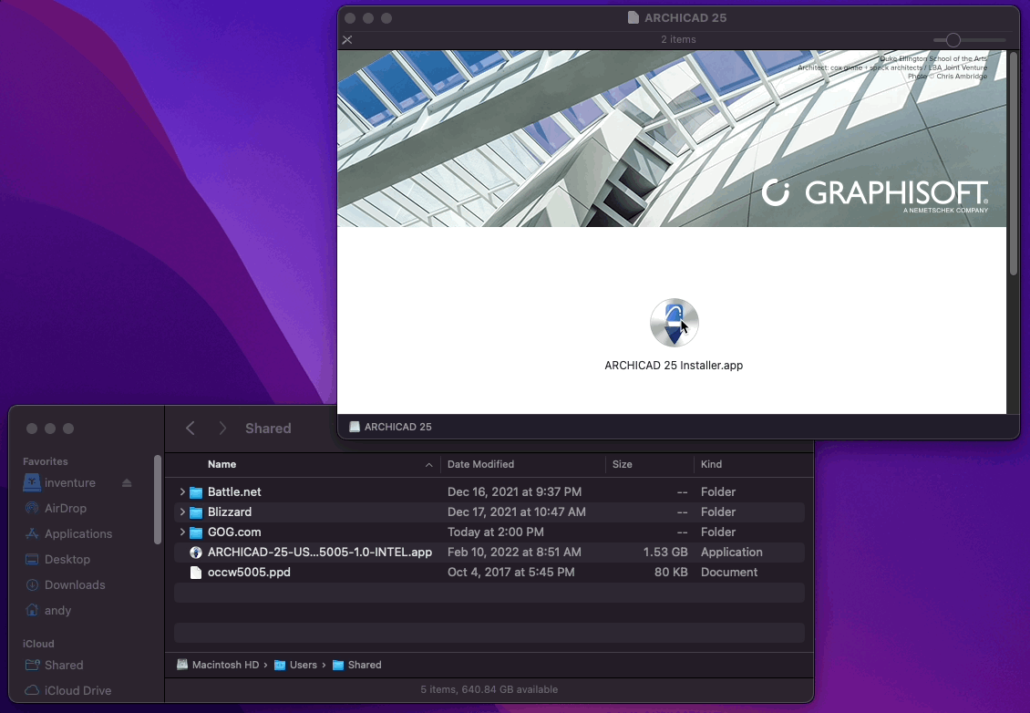1030x713 pixels.
Task: Select the GOG.com row name
Action: point(234,532)
